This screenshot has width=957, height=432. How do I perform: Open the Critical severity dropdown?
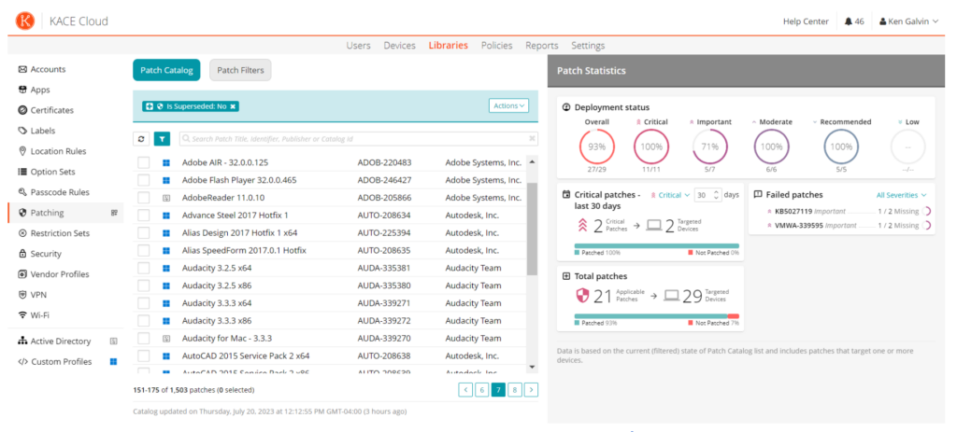click(671, 195)
